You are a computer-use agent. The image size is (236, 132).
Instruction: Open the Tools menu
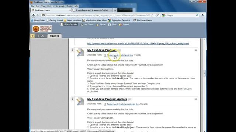tap(69, 6)
